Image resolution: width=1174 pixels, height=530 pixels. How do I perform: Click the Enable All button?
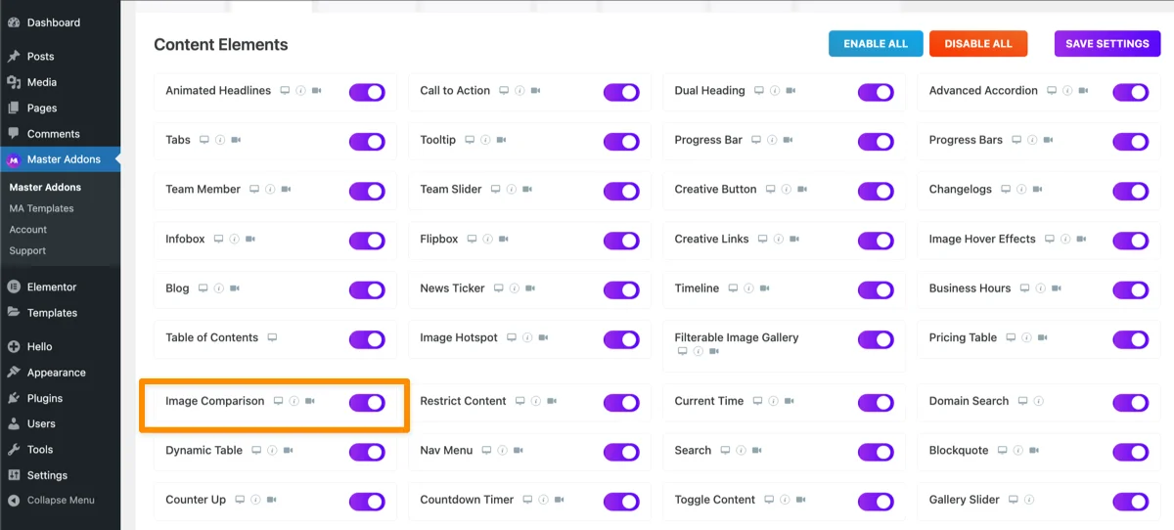point(876,44)
